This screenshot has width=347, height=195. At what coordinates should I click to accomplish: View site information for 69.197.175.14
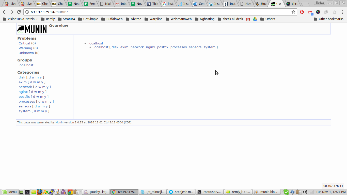click(x=27, y=12)
